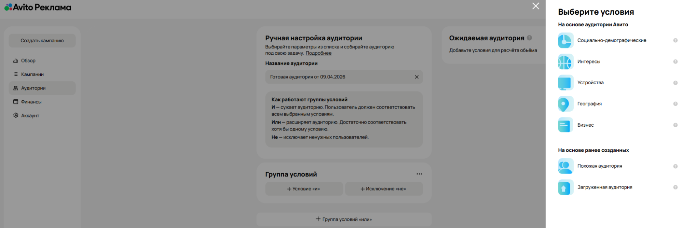The height and width of the screenshot is (228, 683).
Task: Open the Бизнес condition icon
Action: tap(565, 125)
